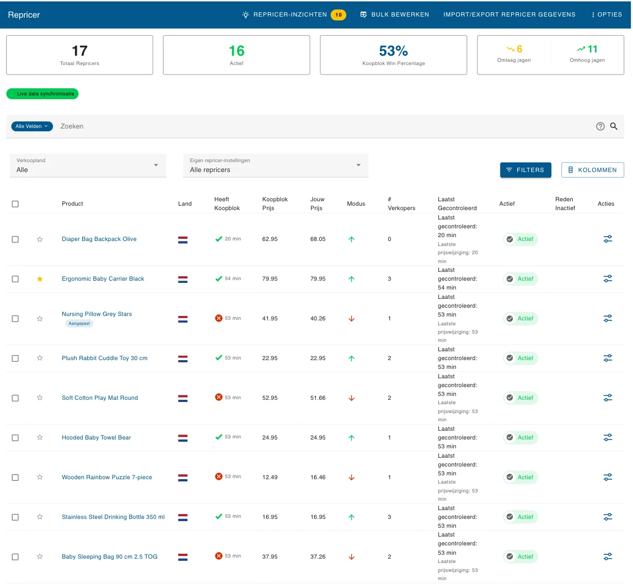The image size is (633, 584).
Task: Expand the Verkoopland dropdown
Action: [x=88, y=165]
